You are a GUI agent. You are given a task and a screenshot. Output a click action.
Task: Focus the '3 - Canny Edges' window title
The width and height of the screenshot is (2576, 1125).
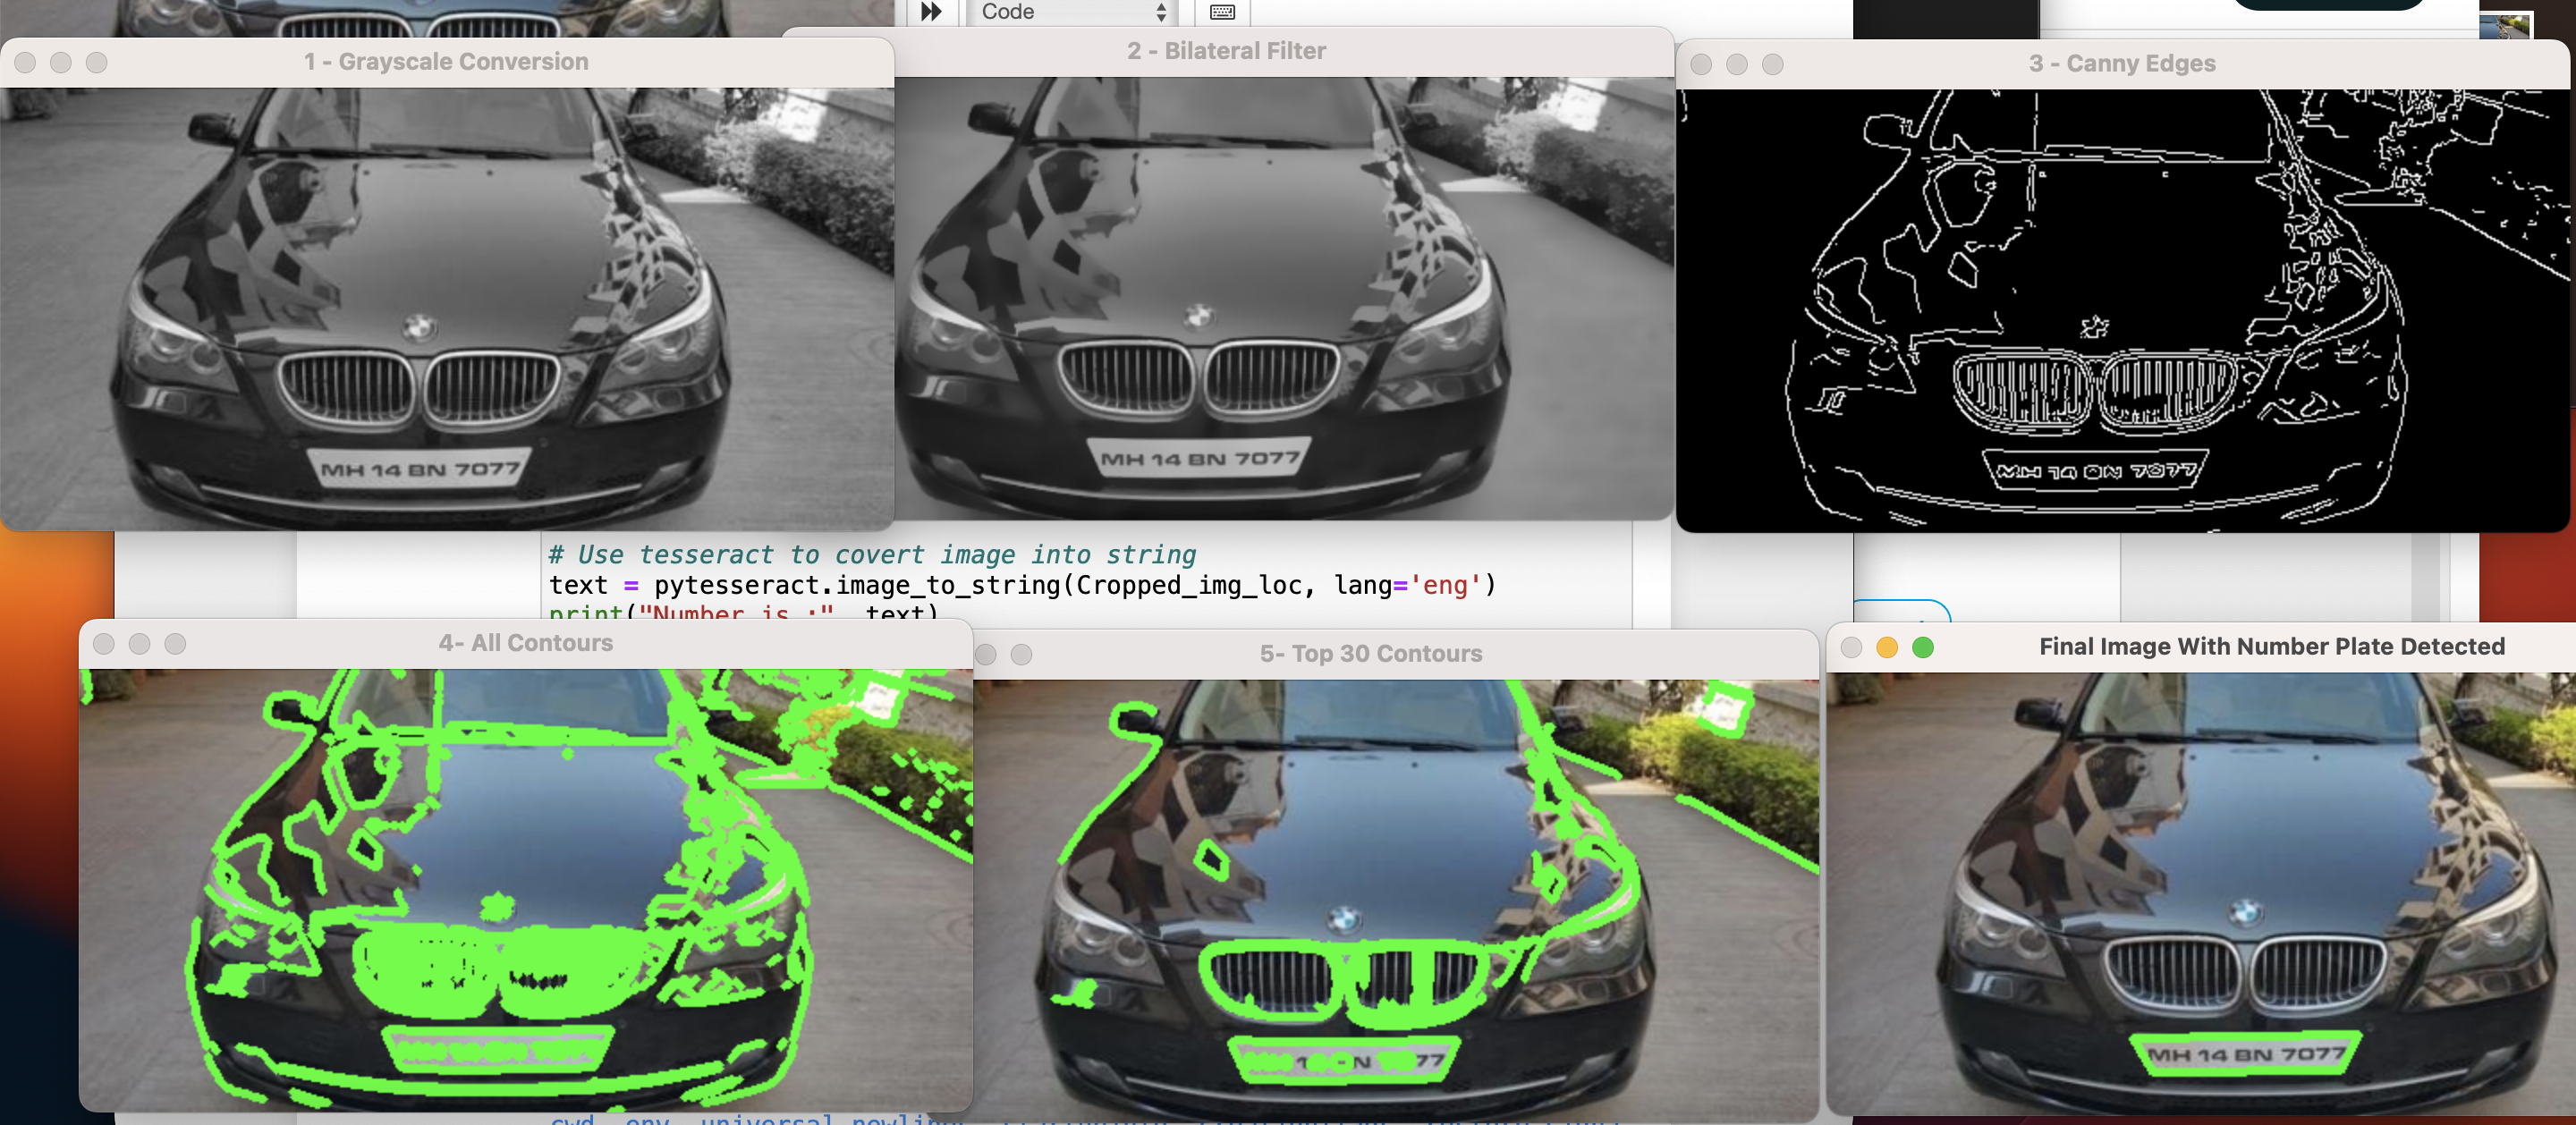pos(2122,64)
